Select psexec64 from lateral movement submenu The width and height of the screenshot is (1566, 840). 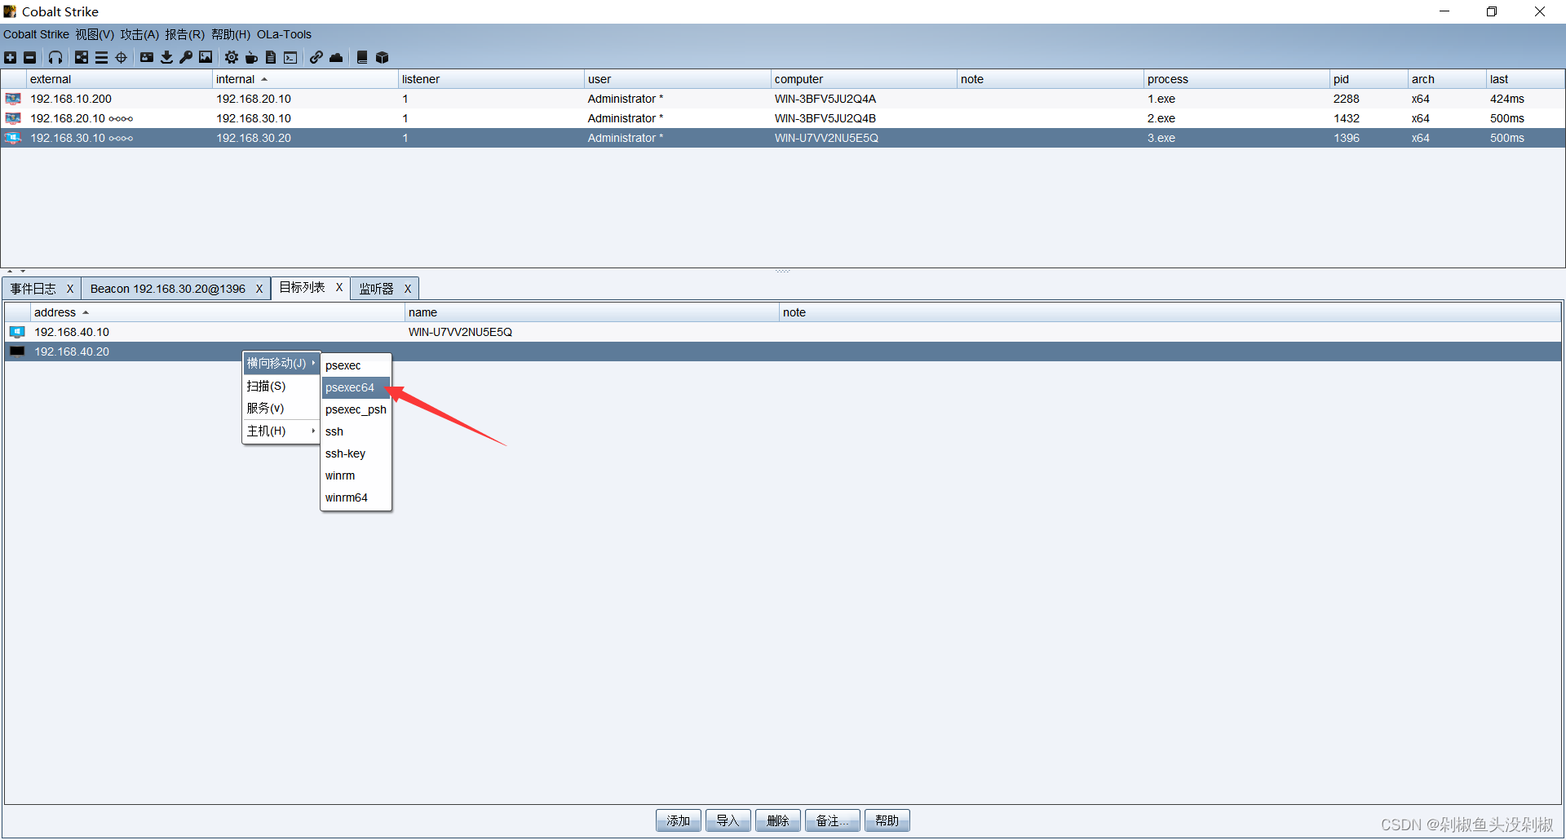point(356,387)
